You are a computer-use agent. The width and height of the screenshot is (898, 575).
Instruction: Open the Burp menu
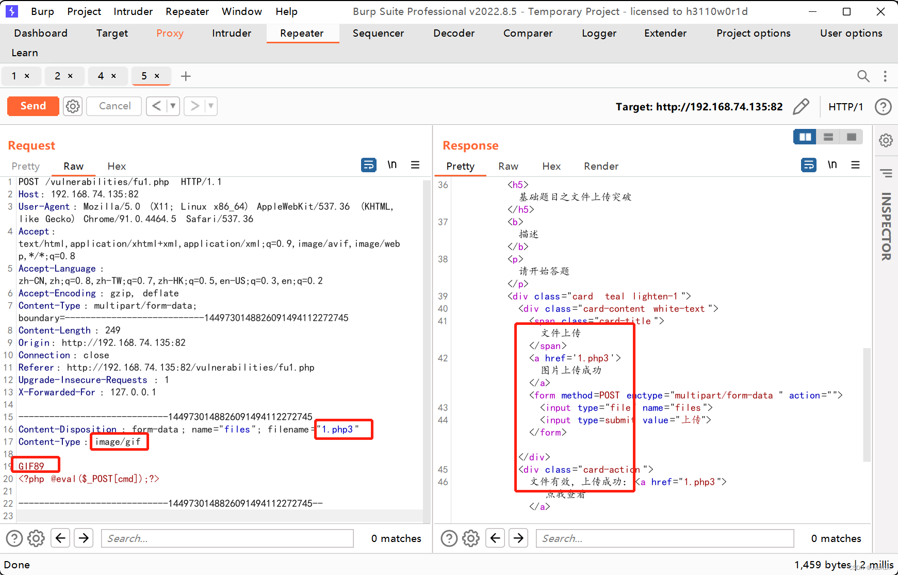click(42, 11)
